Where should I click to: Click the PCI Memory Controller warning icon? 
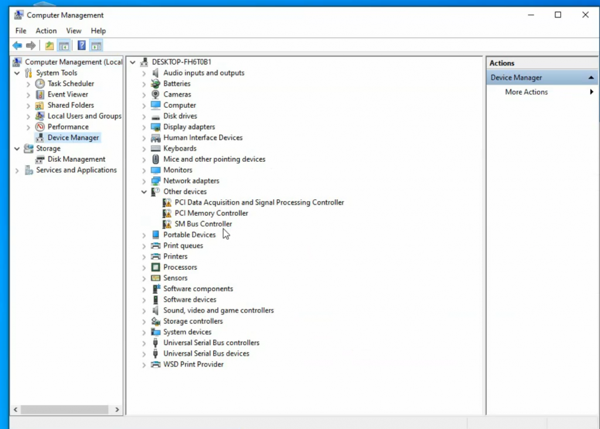(x=167, y=213)
